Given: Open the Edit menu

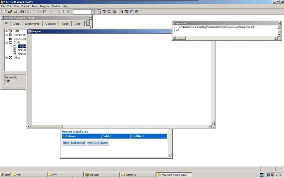Looking at the screenshot, I should click(x=9, y=6).
